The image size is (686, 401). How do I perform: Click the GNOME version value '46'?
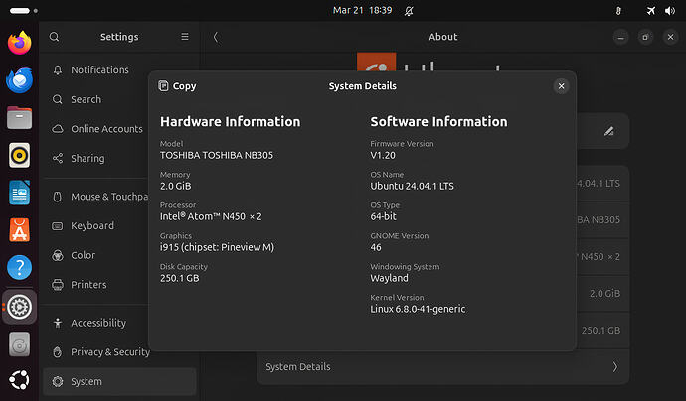tap(376, 247)
